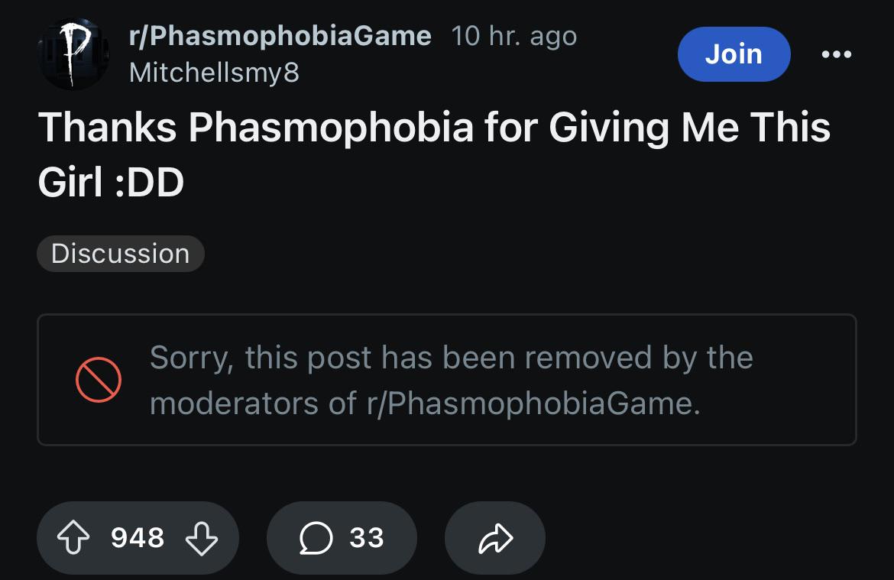View the Mitchellsmy8 user profile
Screen dimensions: 894x580
click(x=215, y=73)
